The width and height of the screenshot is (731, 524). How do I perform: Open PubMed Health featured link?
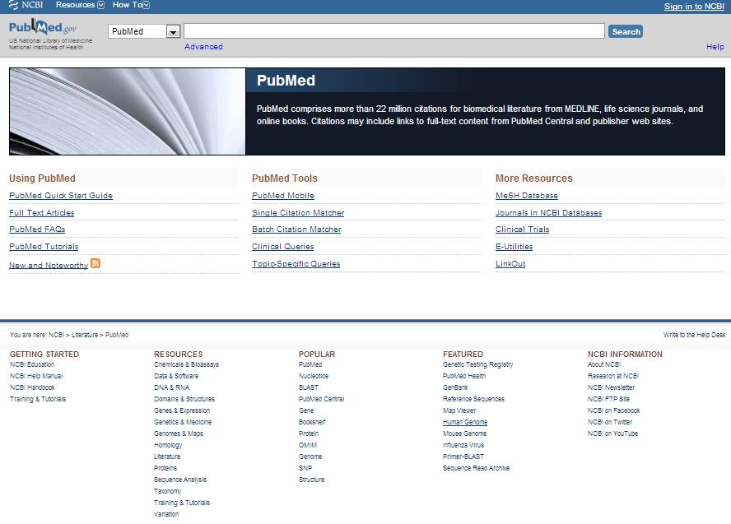click(x=464, y=376)
